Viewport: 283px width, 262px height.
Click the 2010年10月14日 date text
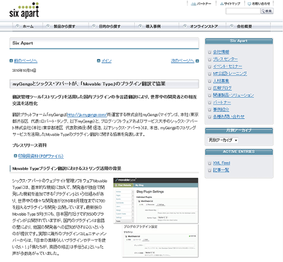point(24,70)
